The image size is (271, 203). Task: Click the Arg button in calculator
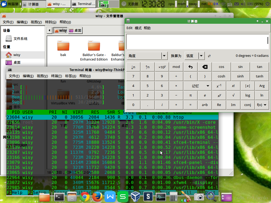click(x=262, y=86)
